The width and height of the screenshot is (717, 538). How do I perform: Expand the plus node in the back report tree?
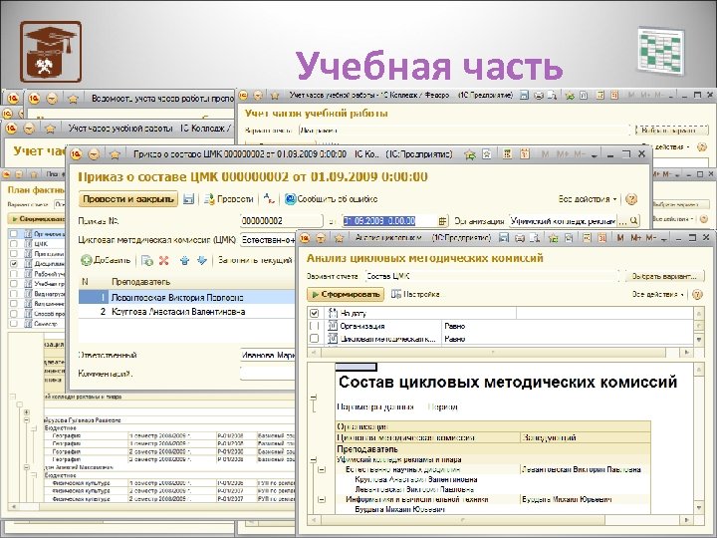27,412
